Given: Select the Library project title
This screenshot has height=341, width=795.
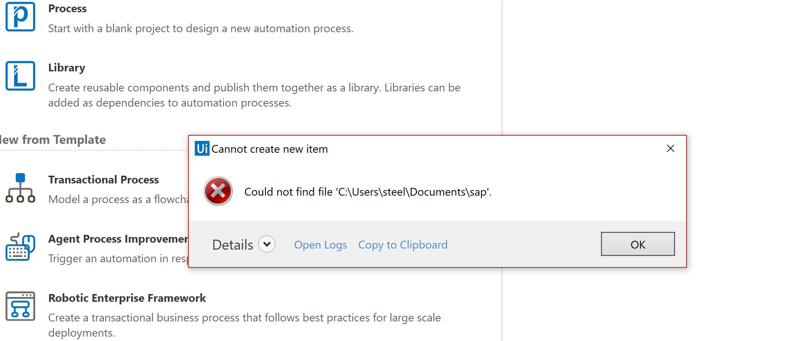Looking at the screenshot, I should [67, 68].
